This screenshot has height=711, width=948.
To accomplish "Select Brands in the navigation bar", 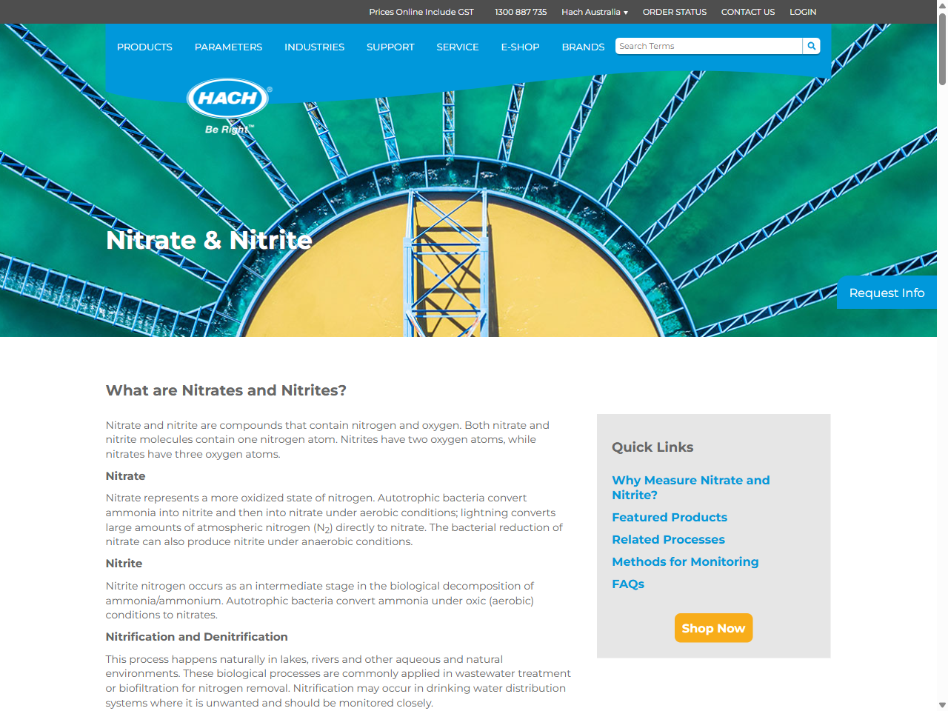I will [583, 47].
